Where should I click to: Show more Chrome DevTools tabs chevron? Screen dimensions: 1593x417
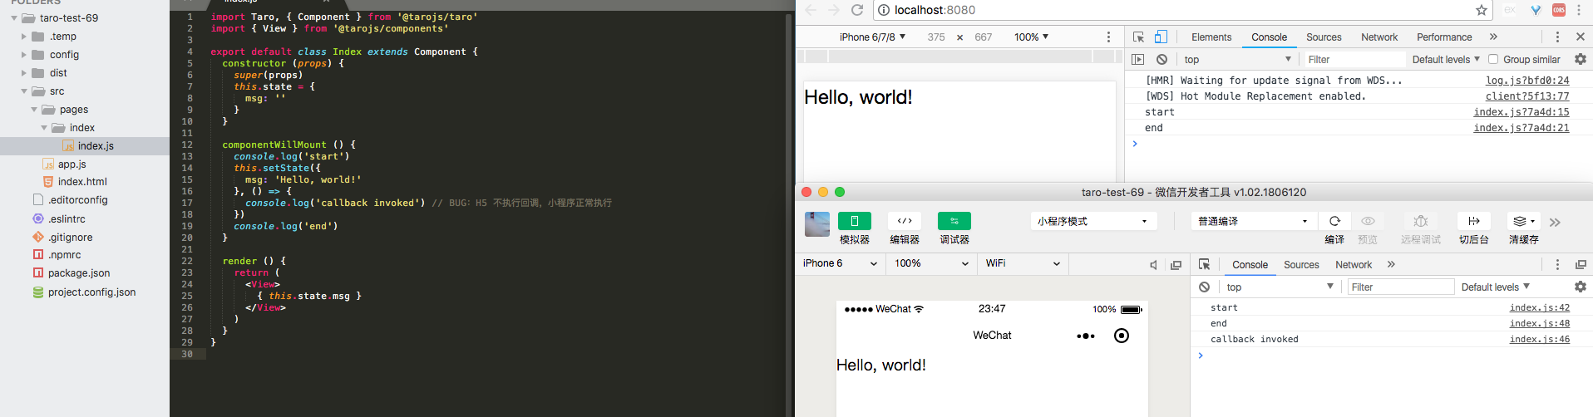[x=1493, y=37]
